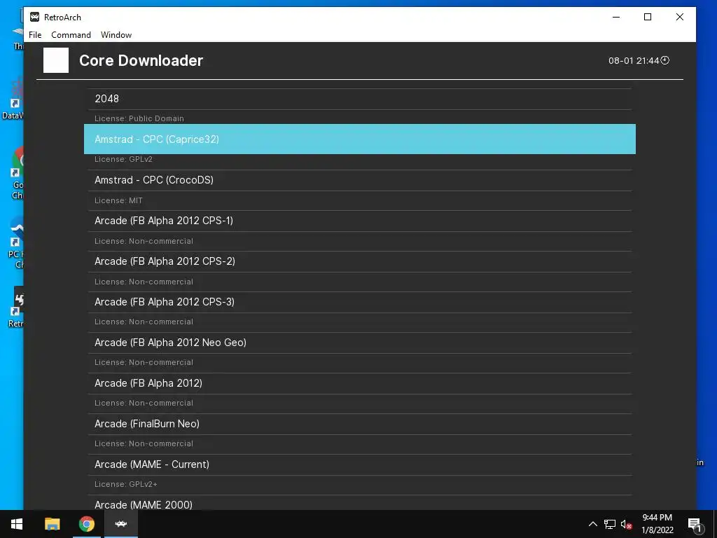Click the RetroArch taskbar icon
Image resolution: width=717 pixels, height=538 pixels.
click(120, 524)
